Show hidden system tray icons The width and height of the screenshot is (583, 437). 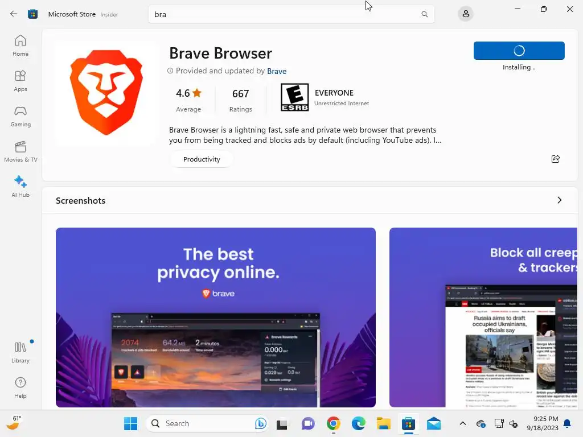coord(462,423)
